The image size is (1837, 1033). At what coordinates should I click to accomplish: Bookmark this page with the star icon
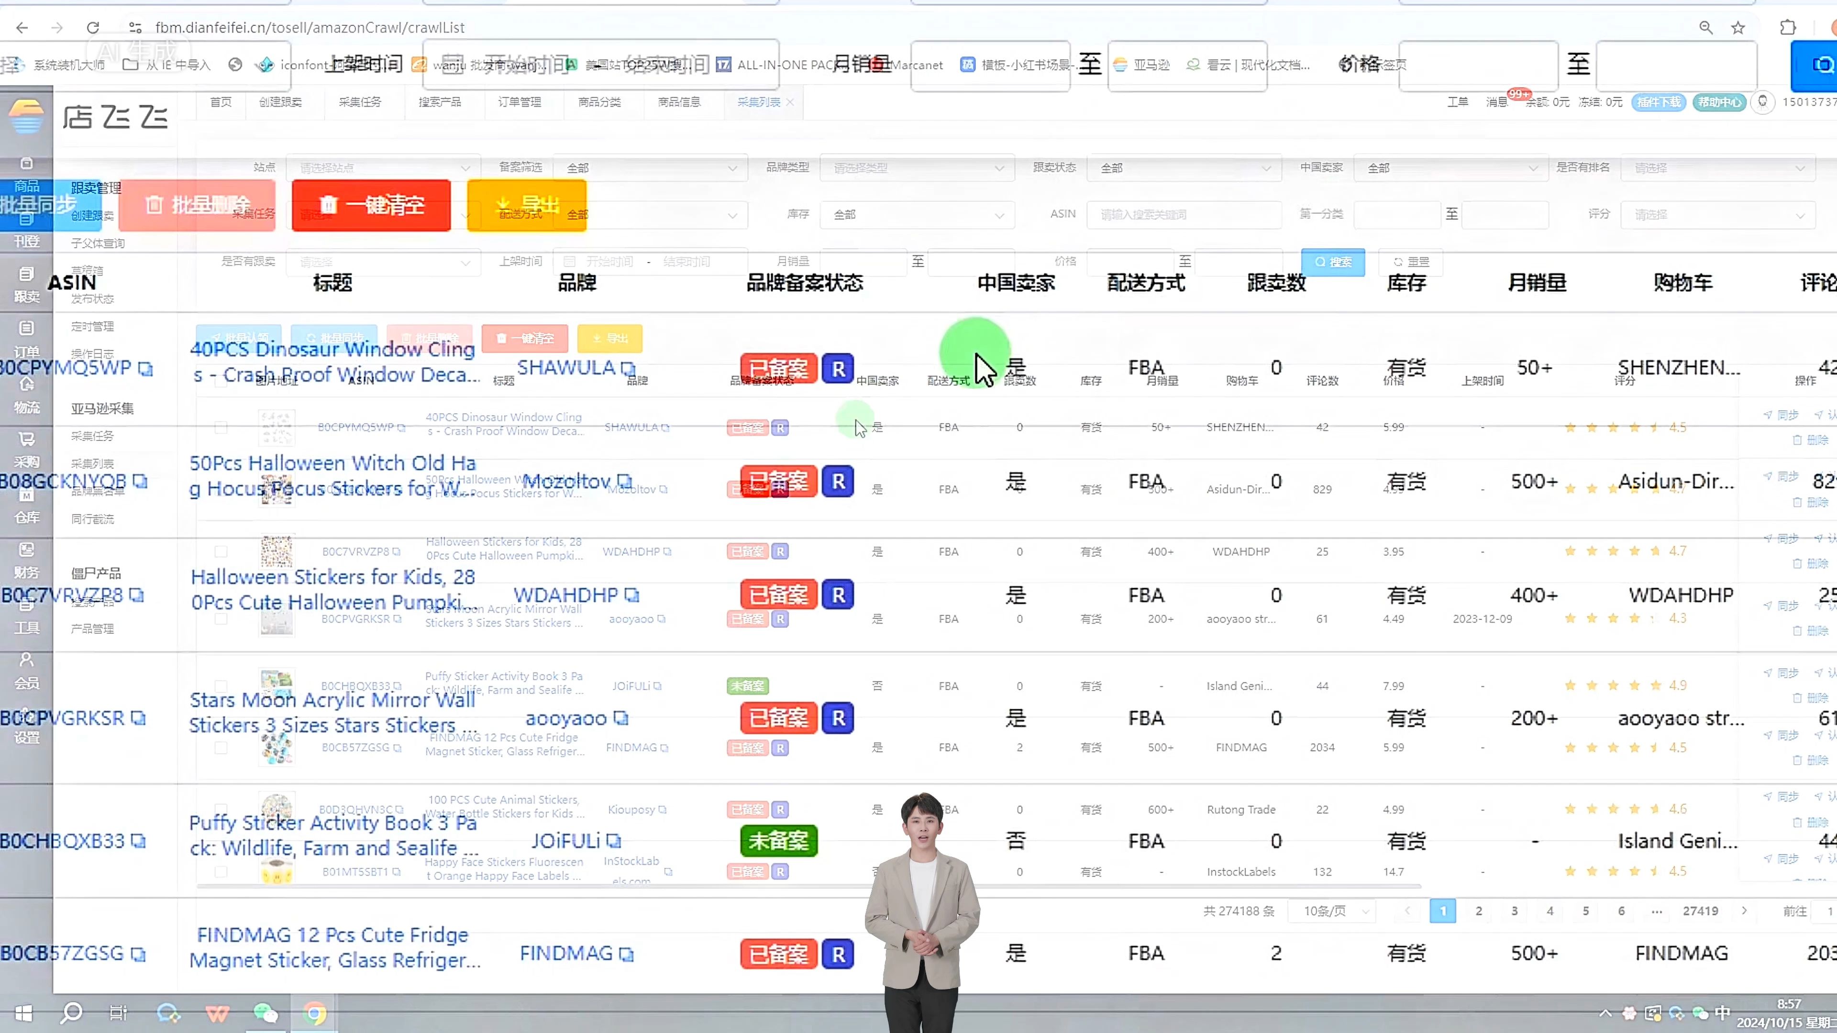click(x=1738, y=28)
